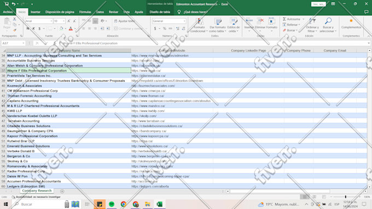Open Estilos de celda gallery

coord(234,25)
